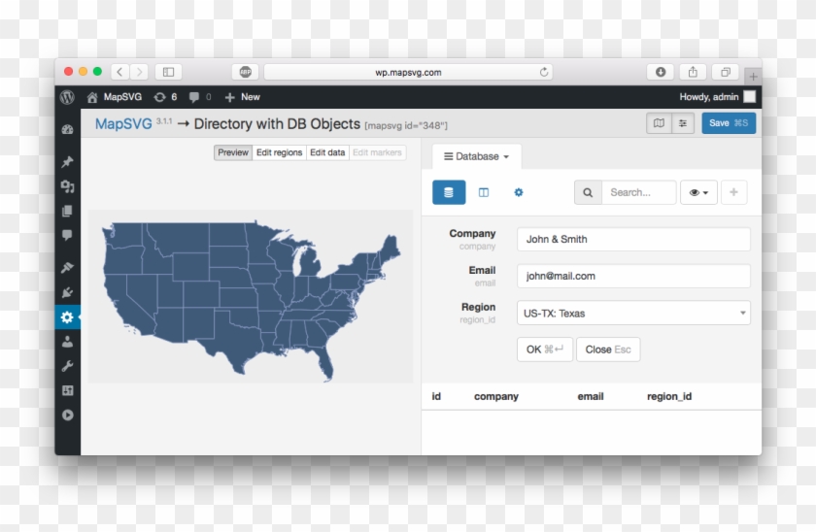Open the Howdy, admin account menu
Screen dimensions: 816x532
717,97
